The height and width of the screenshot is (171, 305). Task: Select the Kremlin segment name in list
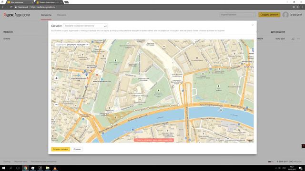point(7,39)
